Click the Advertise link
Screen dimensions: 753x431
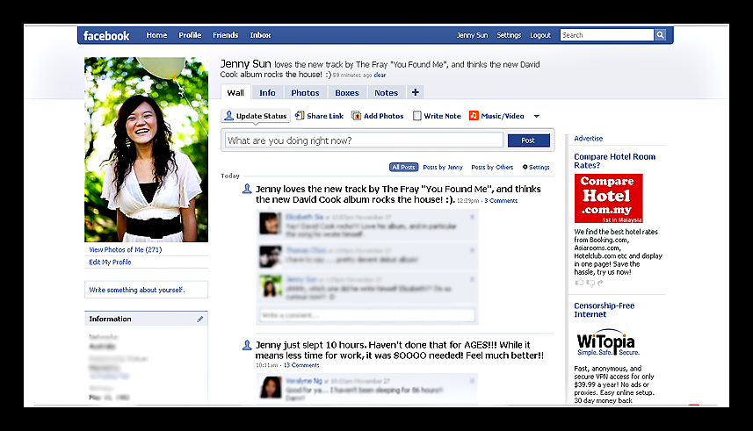[589, 138]
